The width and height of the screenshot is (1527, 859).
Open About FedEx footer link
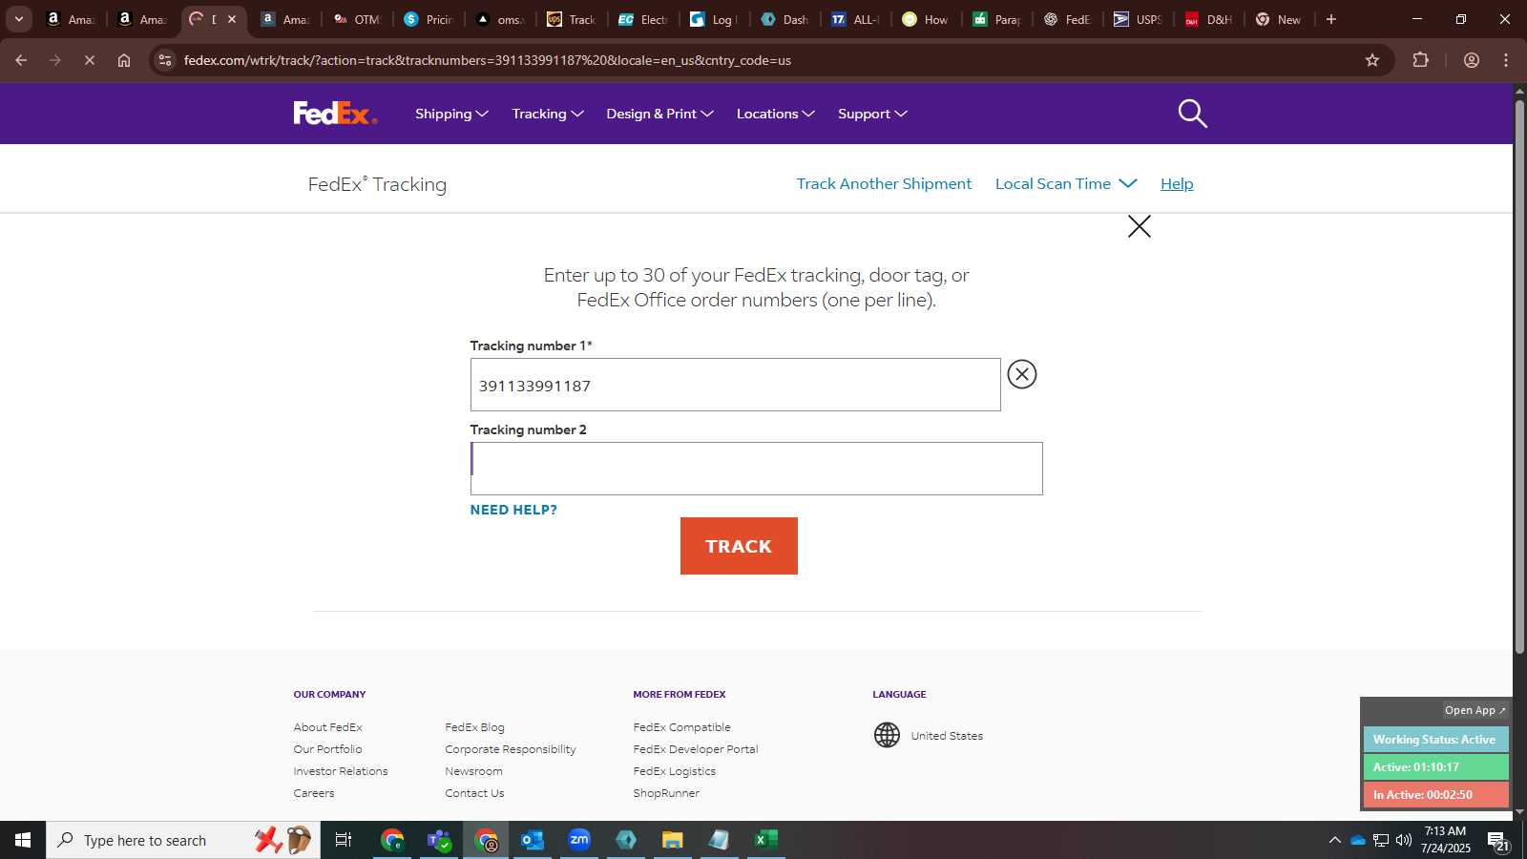click(x=327, y=727)
